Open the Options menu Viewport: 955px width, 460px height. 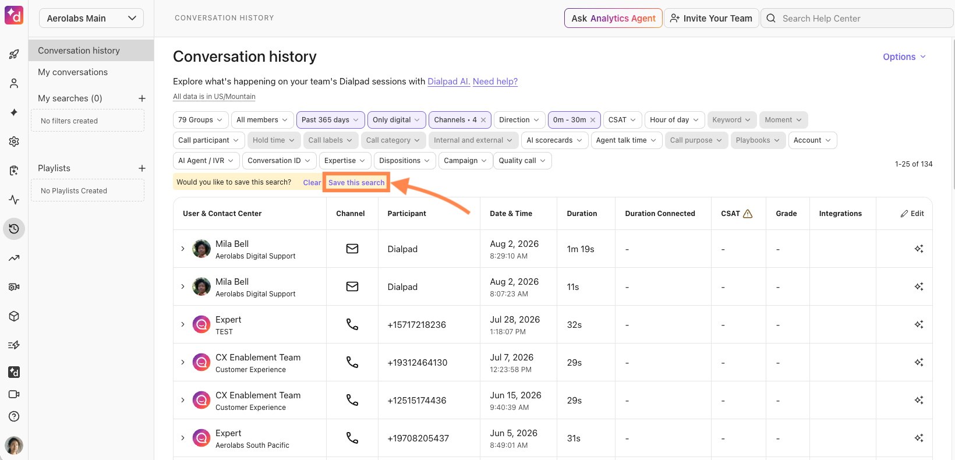[904, 56]
